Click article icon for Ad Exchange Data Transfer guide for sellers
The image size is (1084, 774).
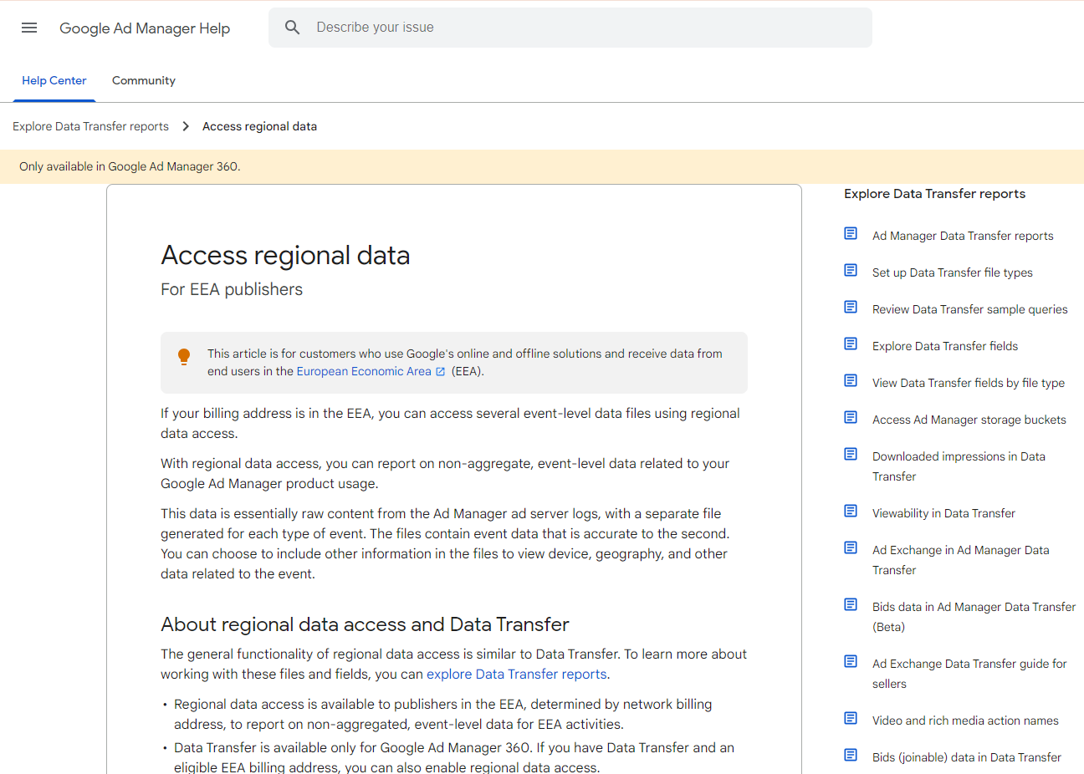(x=851, y=661)
